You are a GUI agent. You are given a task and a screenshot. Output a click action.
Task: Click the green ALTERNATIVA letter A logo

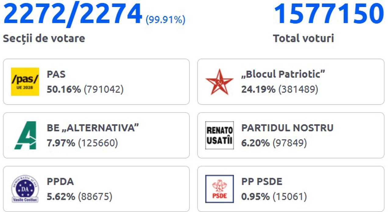pos(25,135)
